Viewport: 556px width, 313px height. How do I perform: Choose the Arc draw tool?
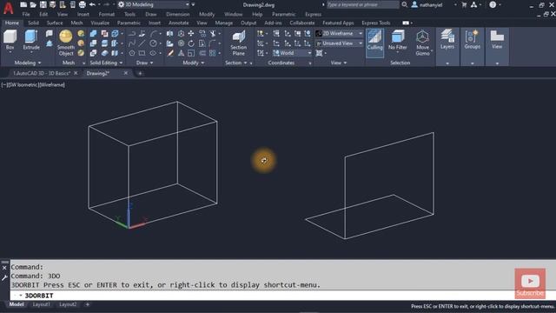point(153,34)
